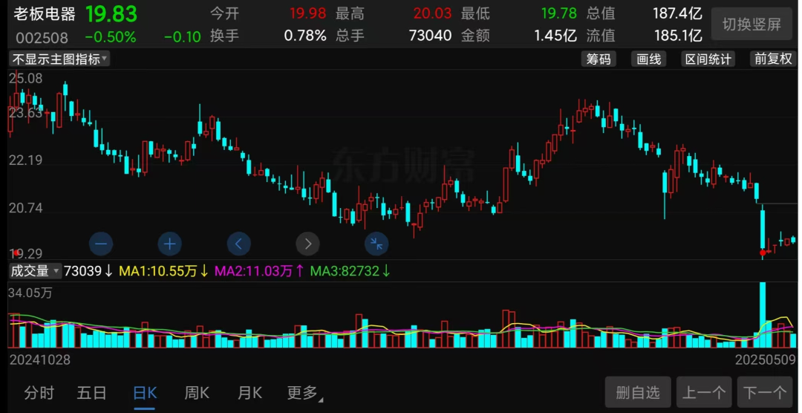This screenshot has width=802, height=413.
Task: Click the 最低 value 19.78
Action: point(559,13)
